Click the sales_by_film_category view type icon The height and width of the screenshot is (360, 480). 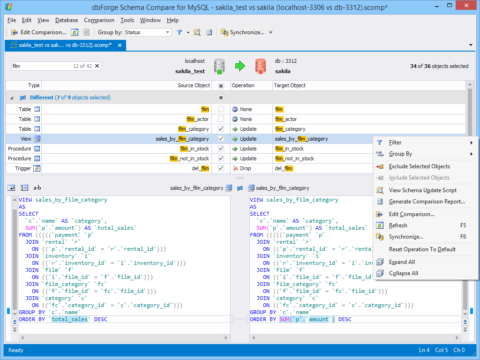pyautogui.click(x=37, y=139)
